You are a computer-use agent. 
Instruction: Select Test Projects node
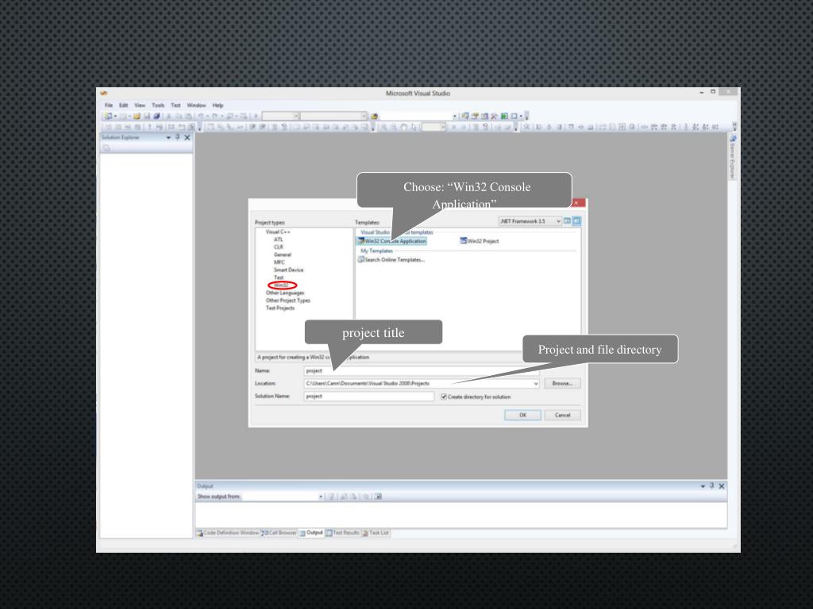click(x=280, y=308)
